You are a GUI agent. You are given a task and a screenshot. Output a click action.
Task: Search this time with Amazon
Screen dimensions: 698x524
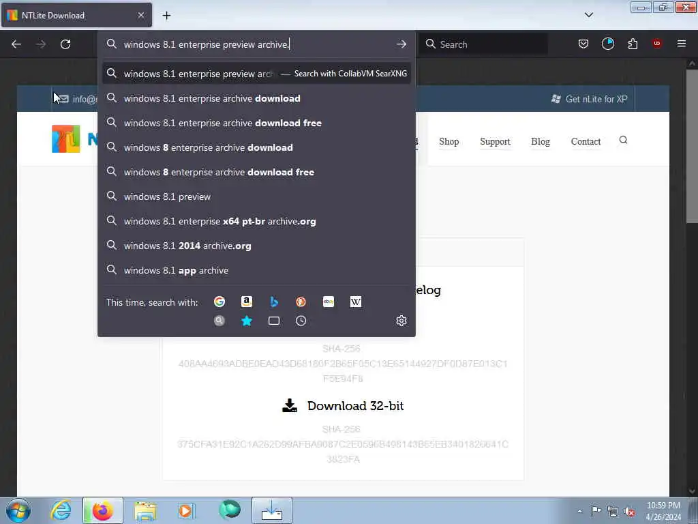point(247,302)
